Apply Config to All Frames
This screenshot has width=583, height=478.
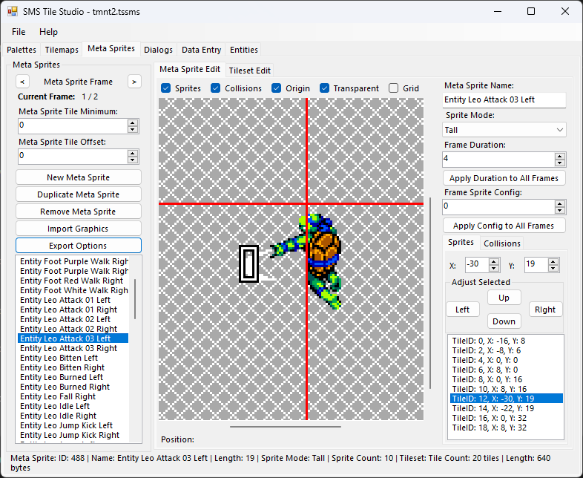504,226
